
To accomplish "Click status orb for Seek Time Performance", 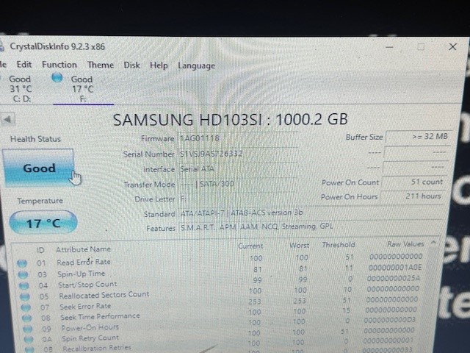I will (26, 318).
